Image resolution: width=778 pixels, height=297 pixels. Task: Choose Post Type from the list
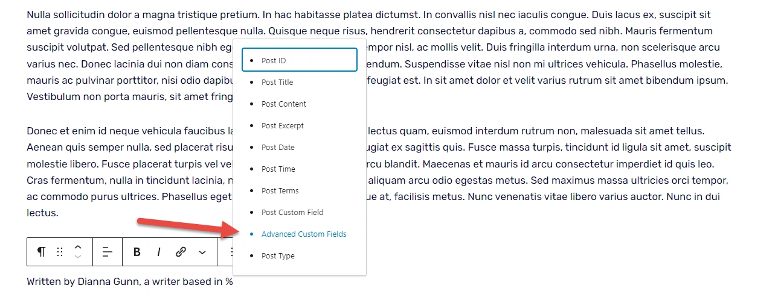278,255
